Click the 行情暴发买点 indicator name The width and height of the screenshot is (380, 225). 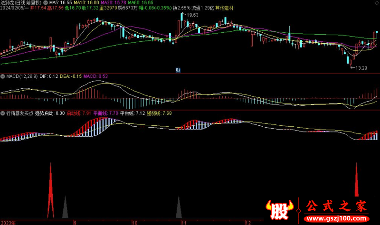(20, 113)
